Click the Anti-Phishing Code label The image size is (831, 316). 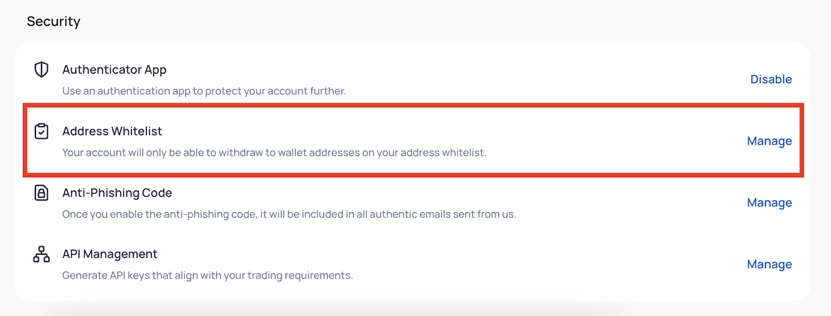[117, 193]
